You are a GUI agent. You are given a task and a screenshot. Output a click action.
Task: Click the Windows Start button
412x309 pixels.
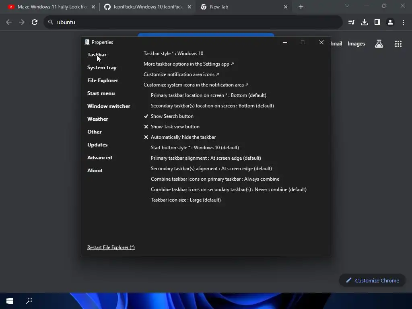pyautogui.click(x=10, y=301)
